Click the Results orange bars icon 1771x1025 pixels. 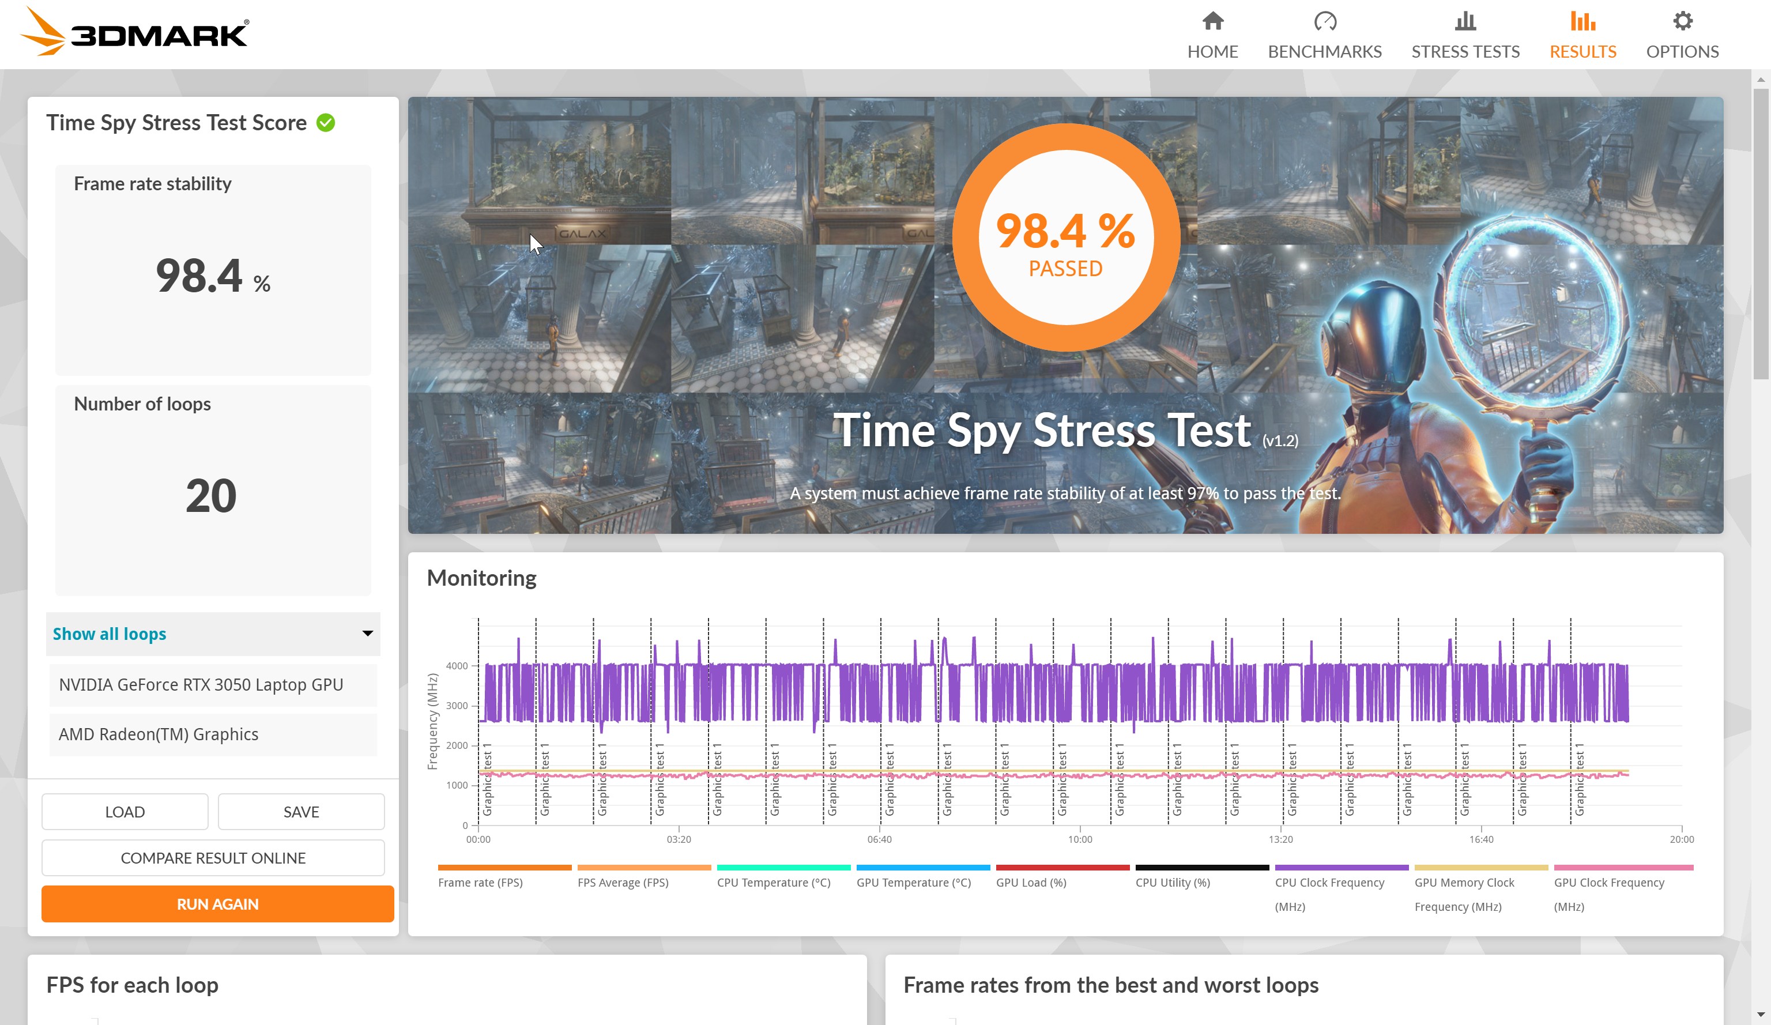pos(1582,21)
